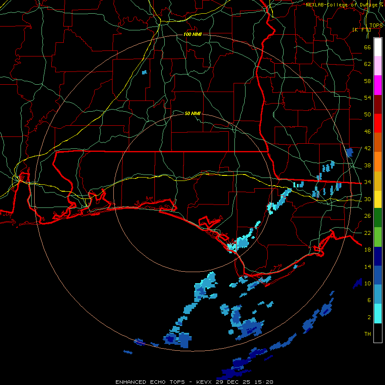Click the legend value "14"
Viewport: 385px width, 385px height.
tap(367, 267)
